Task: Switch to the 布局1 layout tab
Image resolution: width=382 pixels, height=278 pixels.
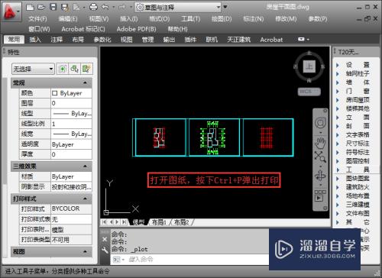Action: pyautogui.click(x=159, y=222)
